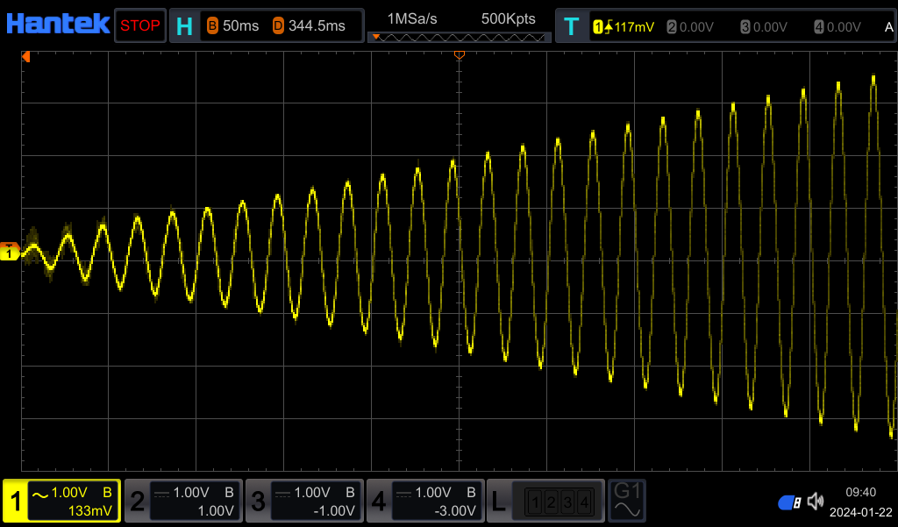The width and height of the screenshot is (898, 527).
Task: Click the 1MSa/s sample rate readout
Action: click(x=412, y=18)
